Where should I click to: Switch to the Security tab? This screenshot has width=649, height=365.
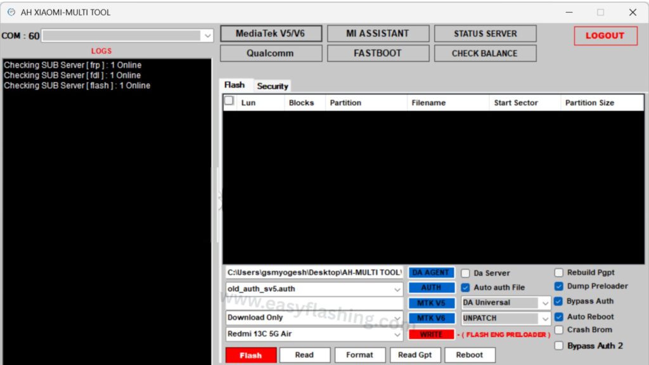(x=273, y=86)
